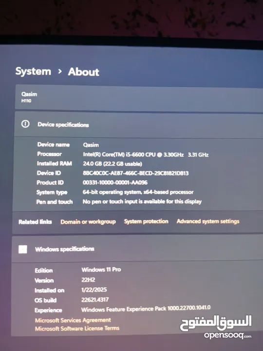Click the Edition label

pyautogui.click(x=44, y=271)
